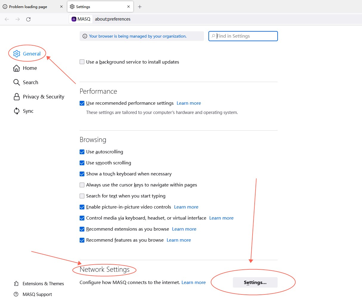Enable background service to install updates
362x304 pixels.
(82, 62)
